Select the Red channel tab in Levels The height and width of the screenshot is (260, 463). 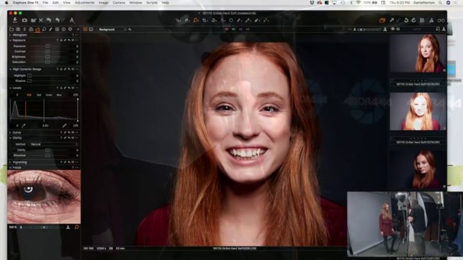tap(39, 95)
